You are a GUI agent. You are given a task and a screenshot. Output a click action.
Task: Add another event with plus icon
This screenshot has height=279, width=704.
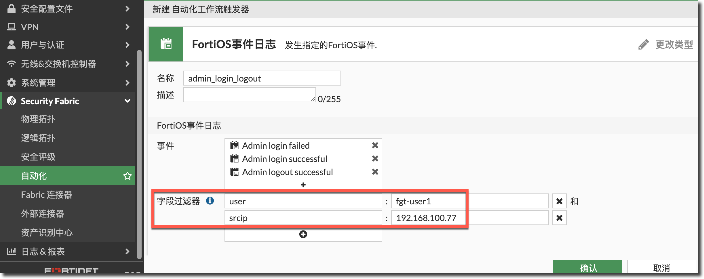[303, 185]
